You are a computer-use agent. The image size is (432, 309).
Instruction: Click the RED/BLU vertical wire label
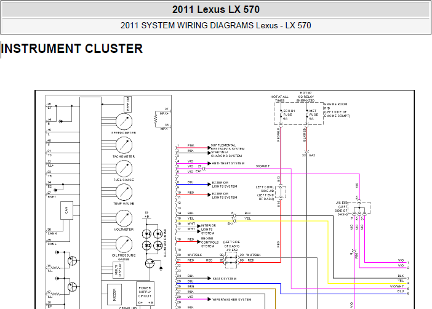[x=278, y=135]
